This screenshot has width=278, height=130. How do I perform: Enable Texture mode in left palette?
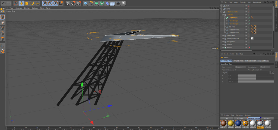2,23
